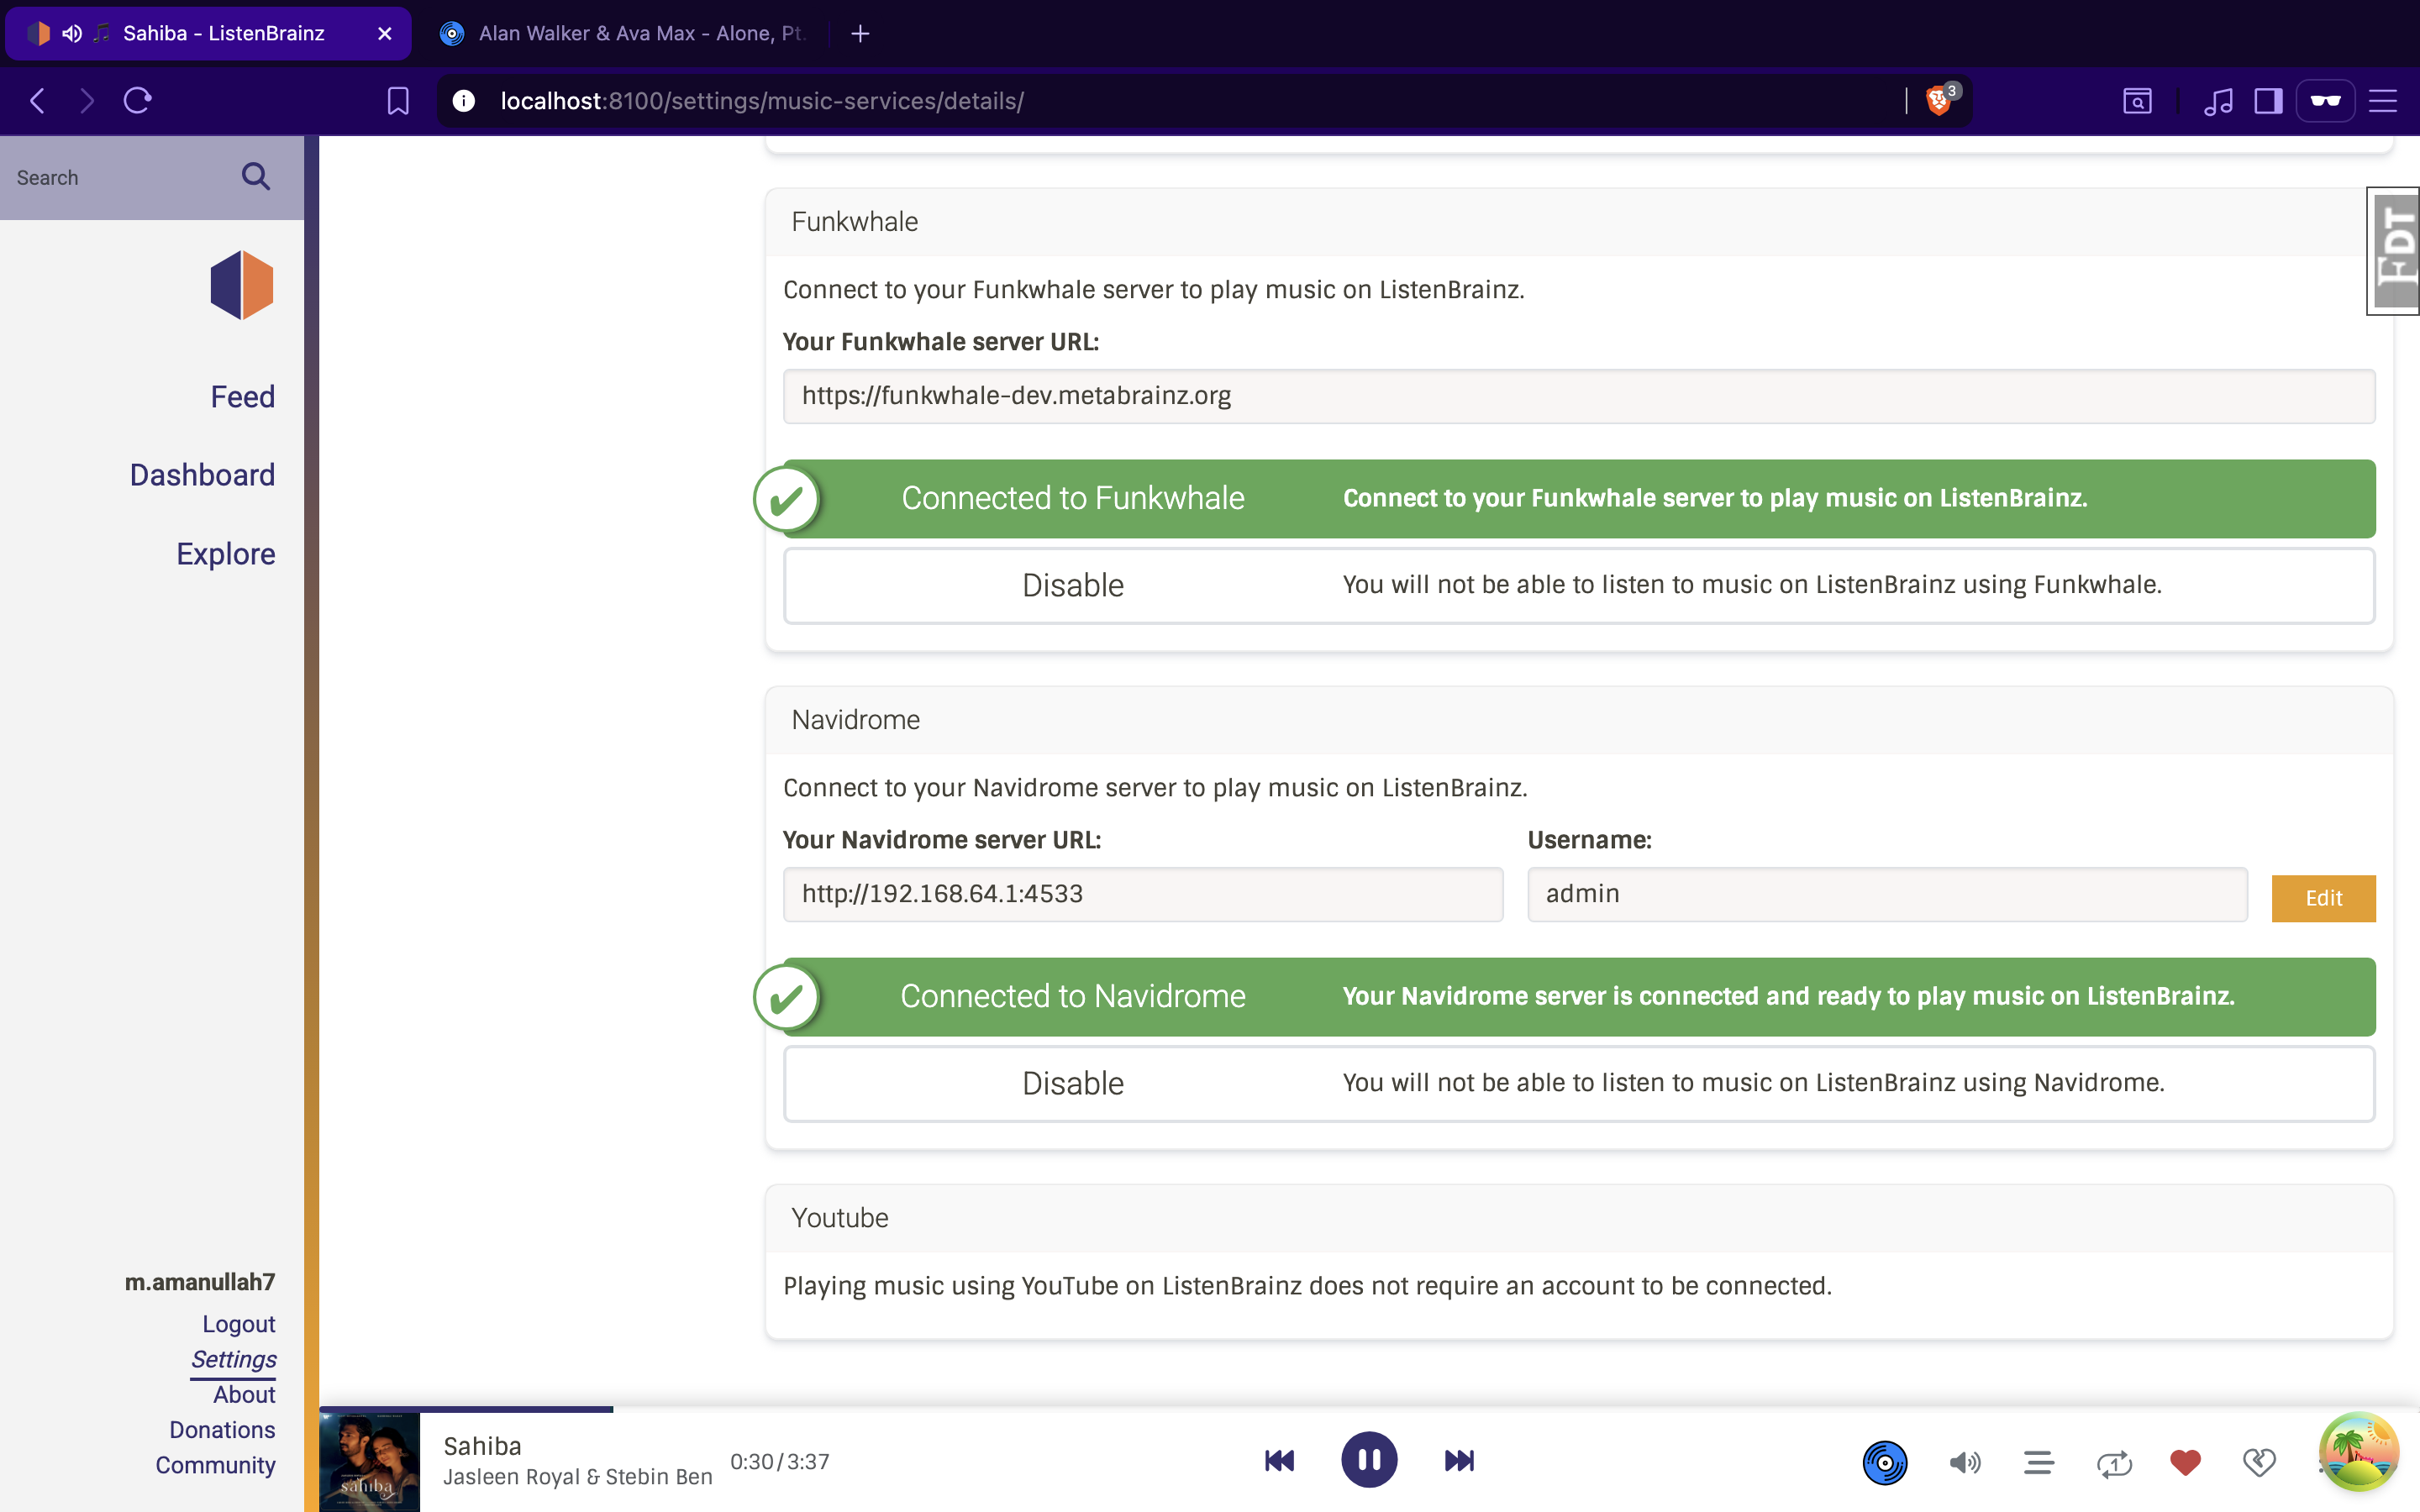Reload the current page
This screenshot has height=1512, width=2420.
pos(138,101)
